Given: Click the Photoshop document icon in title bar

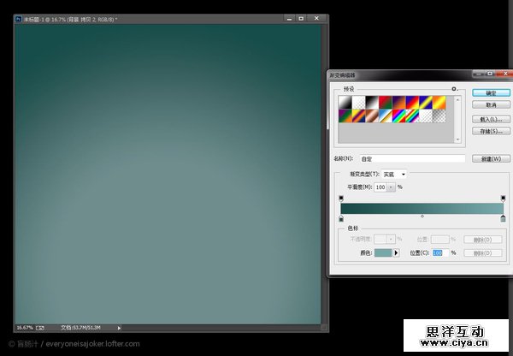Looking at the screenshot, I should point(18,19).
